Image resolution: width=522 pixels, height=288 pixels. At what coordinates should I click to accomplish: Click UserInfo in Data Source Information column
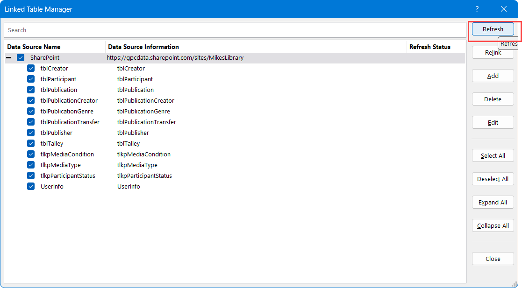129,186
